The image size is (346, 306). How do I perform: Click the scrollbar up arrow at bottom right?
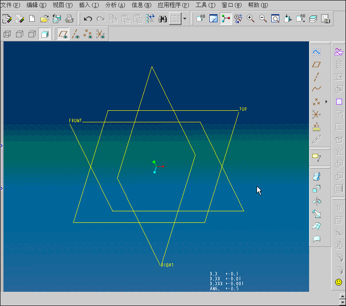pyautogui.click(x=342, y=296)
